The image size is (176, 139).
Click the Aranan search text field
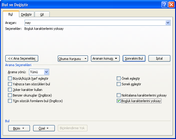[95, 23]
